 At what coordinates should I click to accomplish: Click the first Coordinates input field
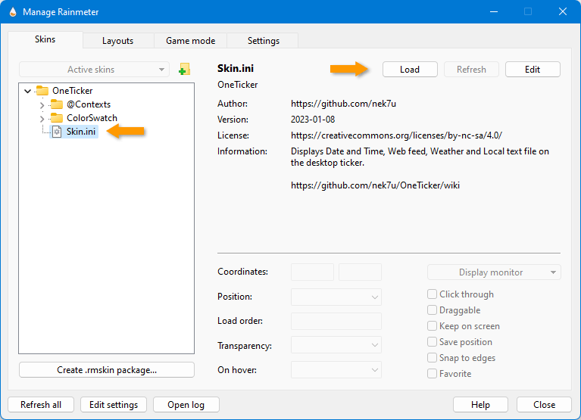(312, 272)
